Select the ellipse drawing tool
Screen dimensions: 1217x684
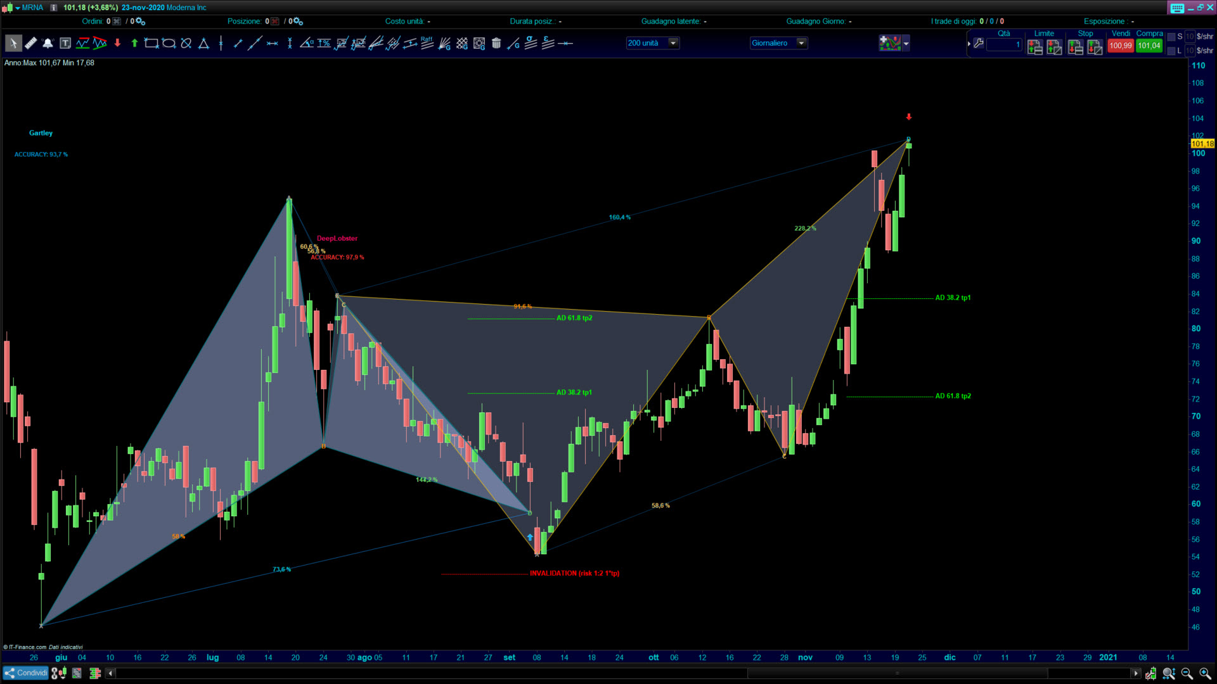(x=169, y=43)
